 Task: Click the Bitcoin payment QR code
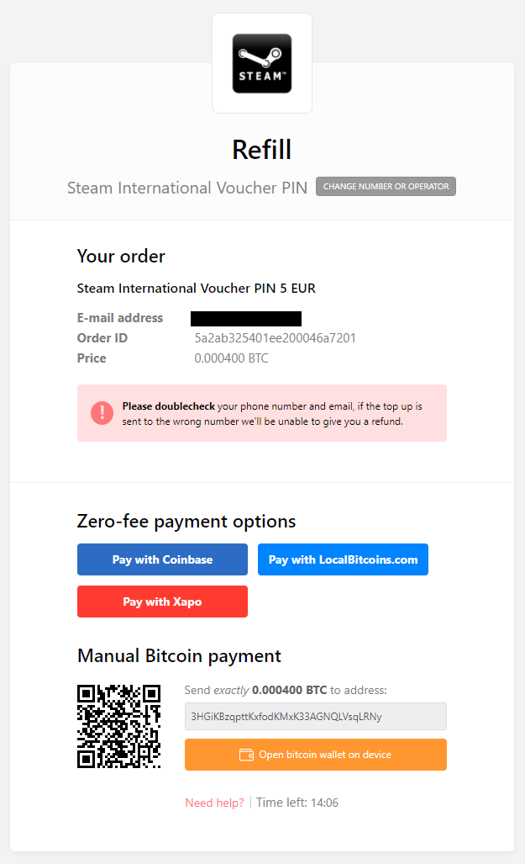pyautogui.click(x=119, y=726)
